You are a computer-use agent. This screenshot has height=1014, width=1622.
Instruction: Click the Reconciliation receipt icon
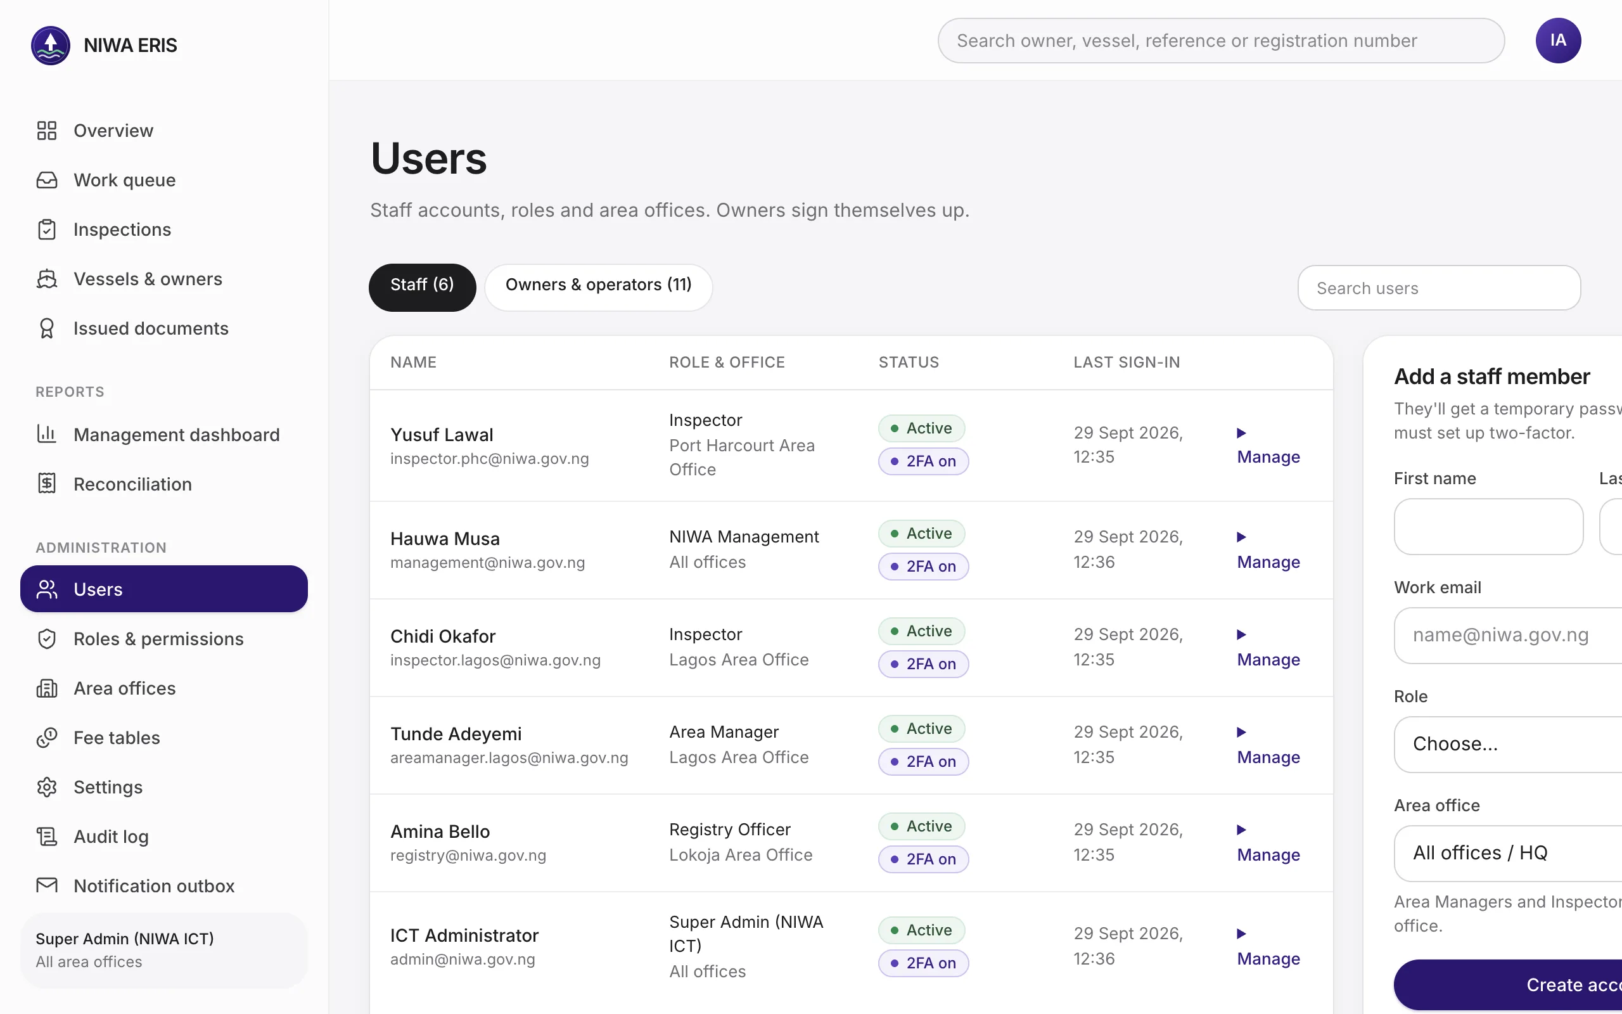tap(46, 484)
